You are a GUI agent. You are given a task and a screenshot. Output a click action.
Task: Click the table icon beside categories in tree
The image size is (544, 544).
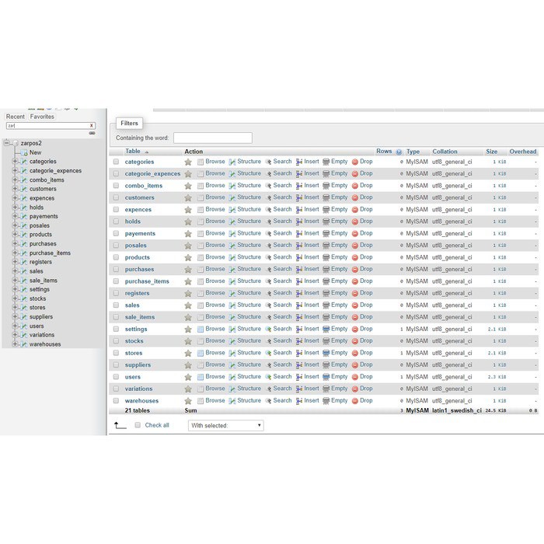[23, 162]
